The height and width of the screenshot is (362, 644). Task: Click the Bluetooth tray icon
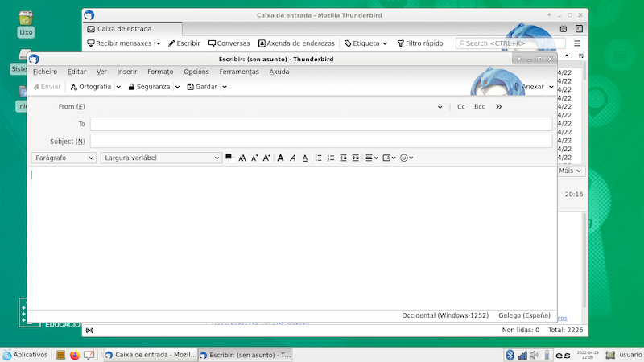click(x=510, y=355)
